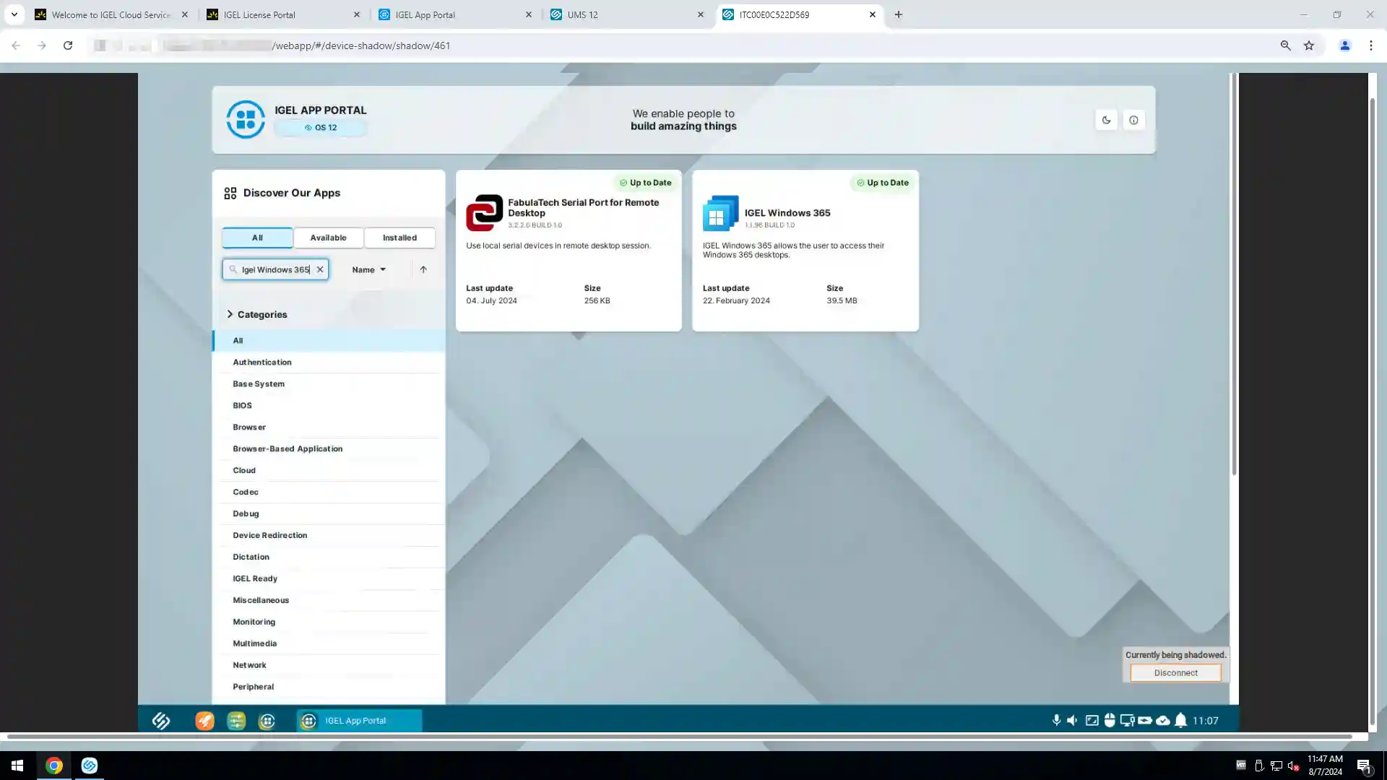
Task: Click the IGEL start menu icon
Action: click(161, 721)
